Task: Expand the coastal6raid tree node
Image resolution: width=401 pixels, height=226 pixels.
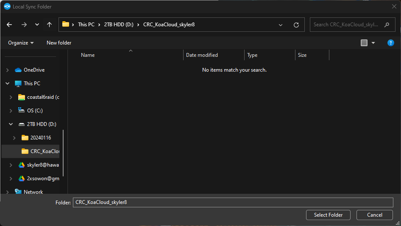Action: pyautogui.click(x=11, y=97)
